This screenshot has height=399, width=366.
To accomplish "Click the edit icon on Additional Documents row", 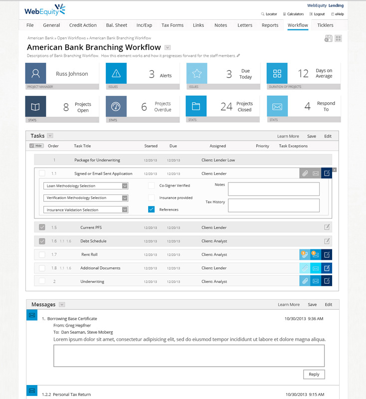I will coord(327,268).
